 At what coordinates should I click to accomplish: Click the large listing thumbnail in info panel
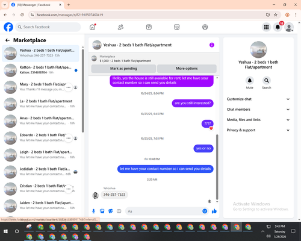coord(258,49)
